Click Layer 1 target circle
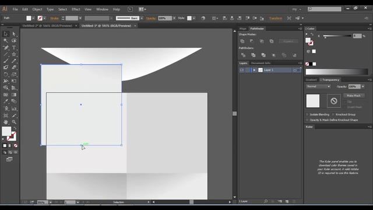 [295, 70]
